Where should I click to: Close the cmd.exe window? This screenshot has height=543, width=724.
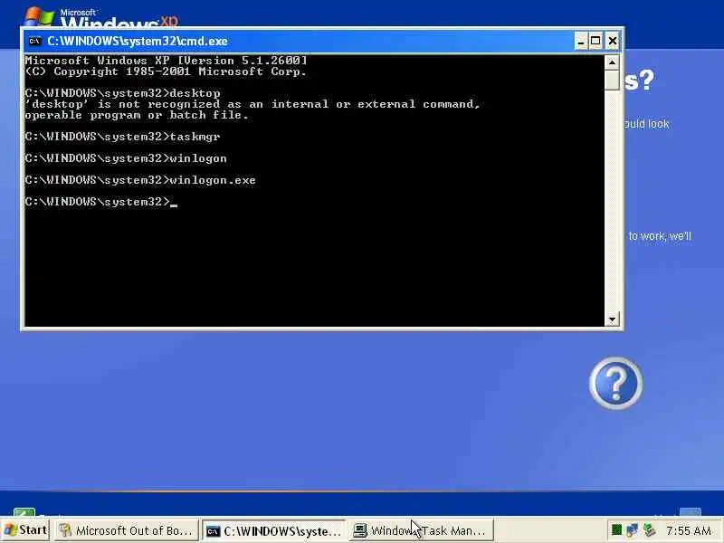[612, 42]
